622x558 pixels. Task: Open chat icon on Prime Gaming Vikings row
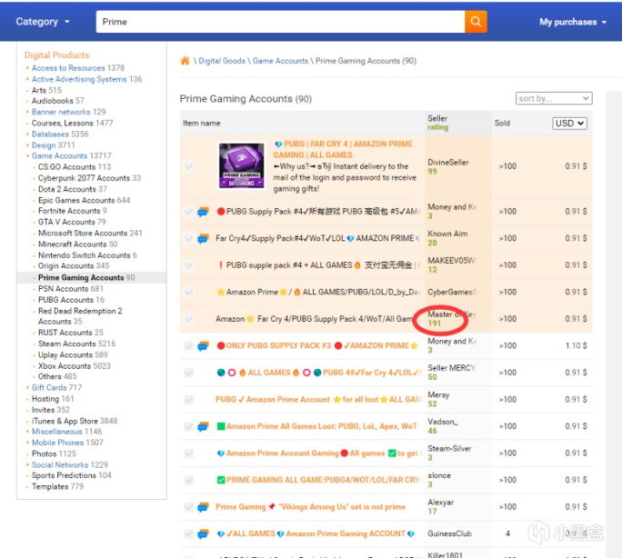point(203,507)
